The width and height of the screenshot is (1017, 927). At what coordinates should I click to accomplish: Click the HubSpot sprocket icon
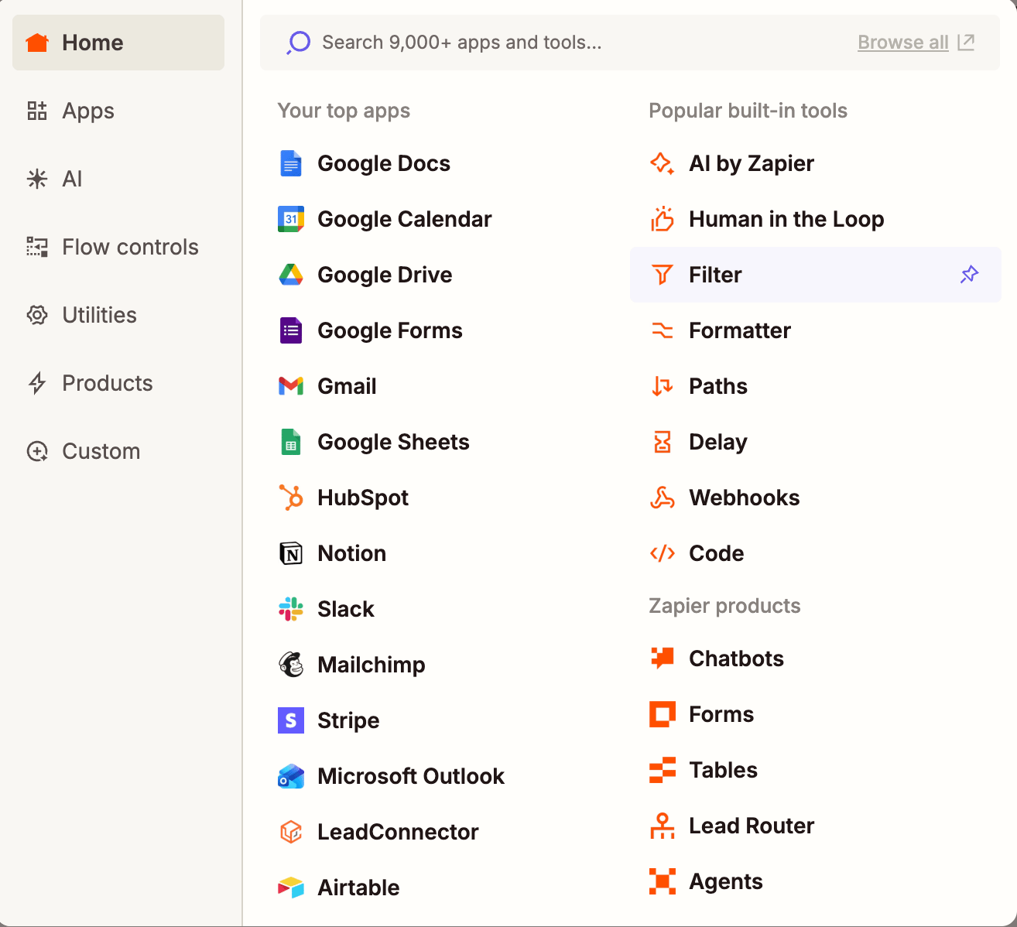pos(291,498)
